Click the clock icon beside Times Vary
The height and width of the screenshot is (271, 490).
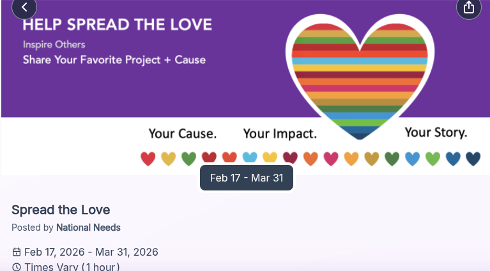point(17,267)
